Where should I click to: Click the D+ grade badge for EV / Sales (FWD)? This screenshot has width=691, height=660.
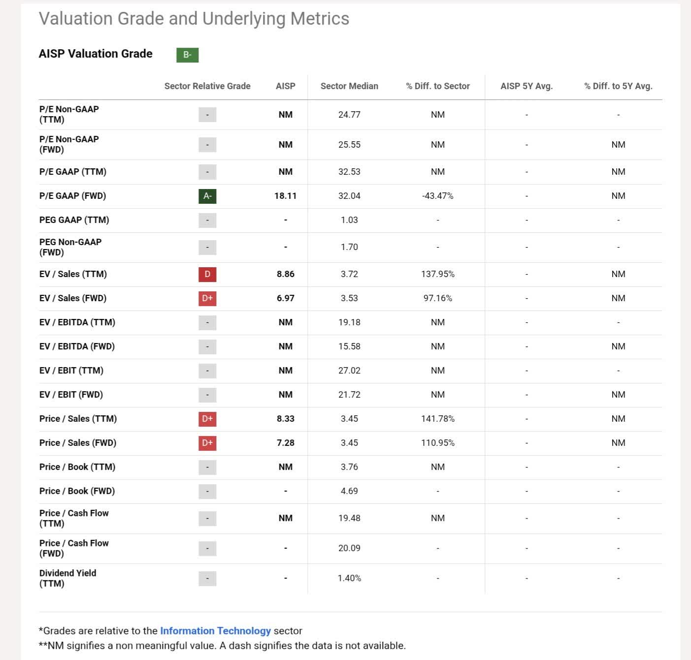[x=207, y=298]
